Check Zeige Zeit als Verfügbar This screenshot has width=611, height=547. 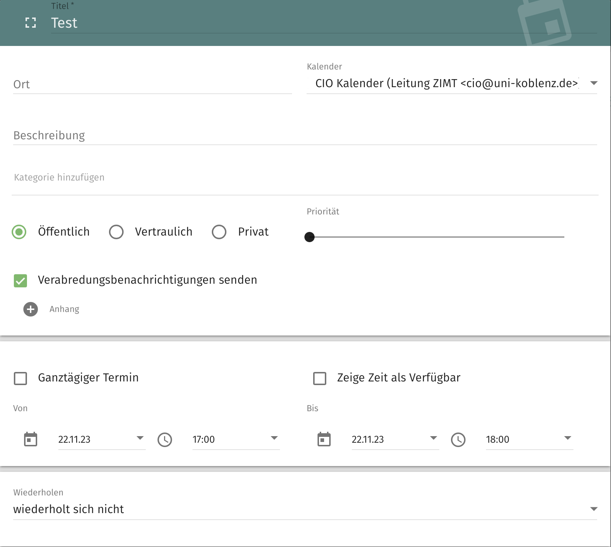coord(320,379)
